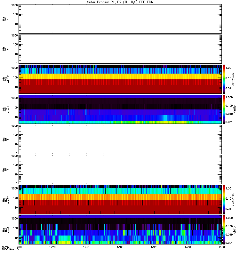
Task: Click the thb fbk edc12 rainbow colorbar
Action: pos(224,79)
